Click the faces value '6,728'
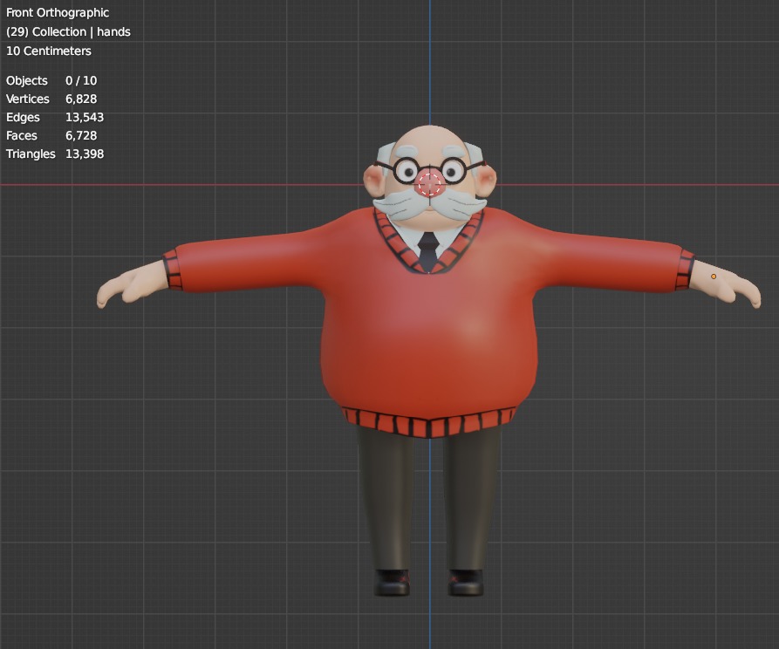779x649 pixels. [x=81, y=136]
